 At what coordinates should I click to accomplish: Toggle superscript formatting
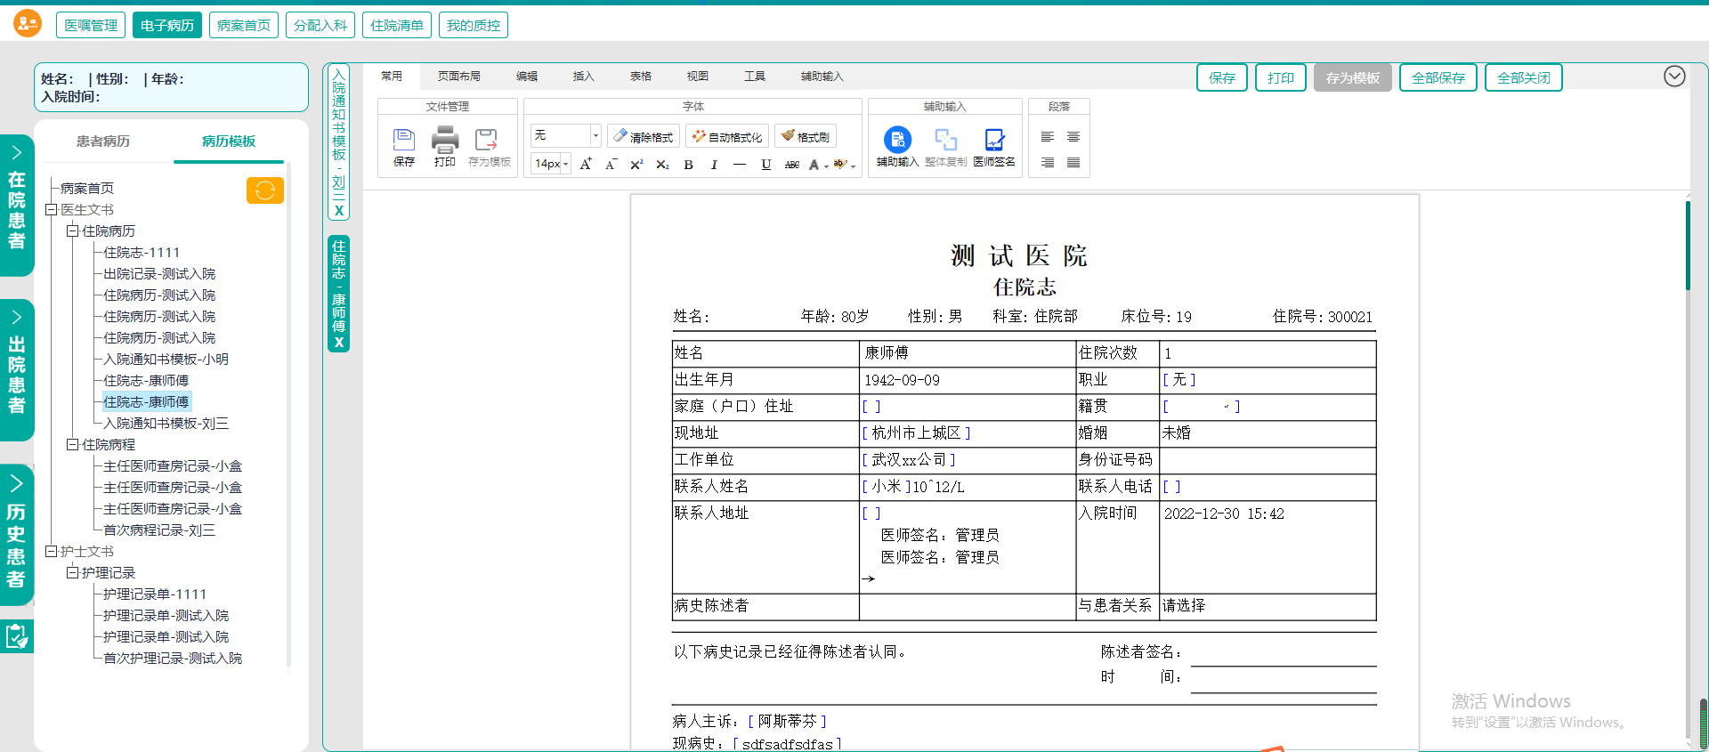click(636, 165)
